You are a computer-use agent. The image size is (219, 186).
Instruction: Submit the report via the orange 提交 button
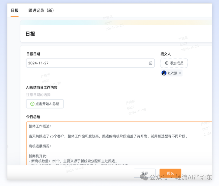[x=170, y=173]
